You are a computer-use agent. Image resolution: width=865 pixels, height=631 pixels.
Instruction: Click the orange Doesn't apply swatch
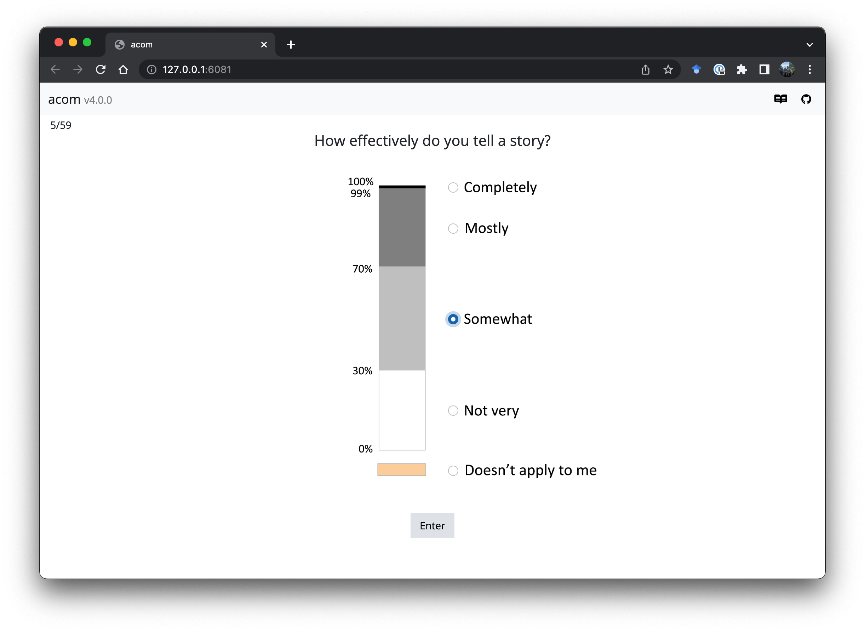coord(402,470)
